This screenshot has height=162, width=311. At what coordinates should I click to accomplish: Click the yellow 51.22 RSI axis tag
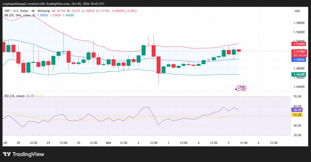point(297,115)
